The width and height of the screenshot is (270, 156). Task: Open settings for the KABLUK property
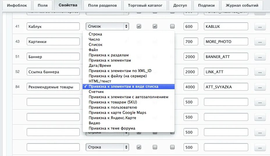click(x=260, y=26)
